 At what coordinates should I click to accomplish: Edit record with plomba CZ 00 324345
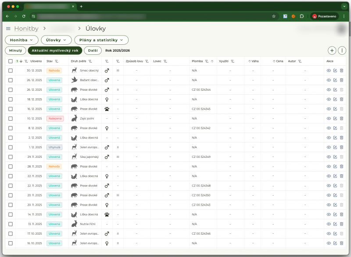(x=335, y=109)
